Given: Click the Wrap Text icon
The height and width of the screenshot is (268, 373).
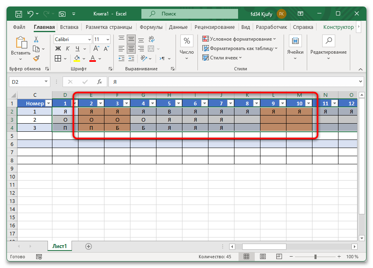Looking at the screenshot, I should click(152, 39).
